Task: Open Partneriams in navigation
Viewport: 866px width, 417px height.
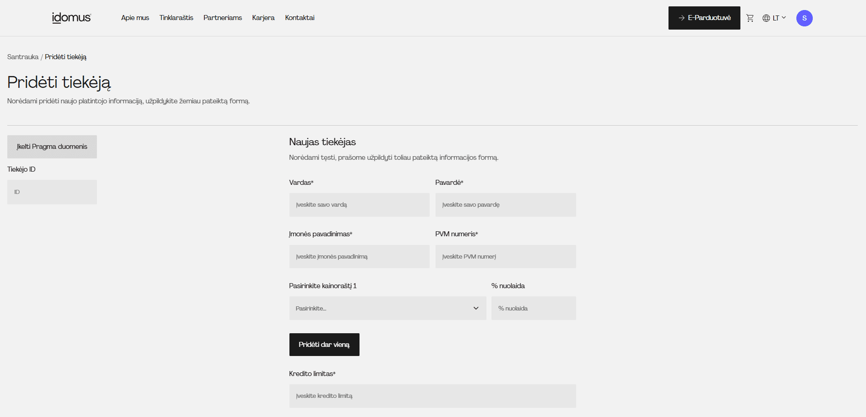Action: 223,18
